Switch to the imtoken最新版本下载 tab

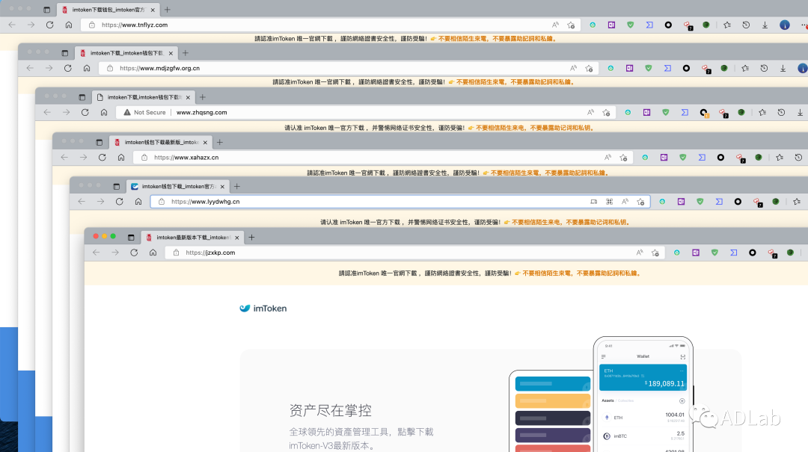point(183,237)
